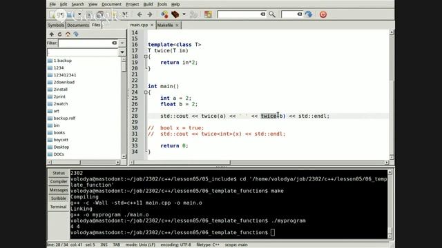Viewport: 442px width, 248px height.
Task: Click the terminal scrollbar up arrow
Action: [x=390, y=172]
